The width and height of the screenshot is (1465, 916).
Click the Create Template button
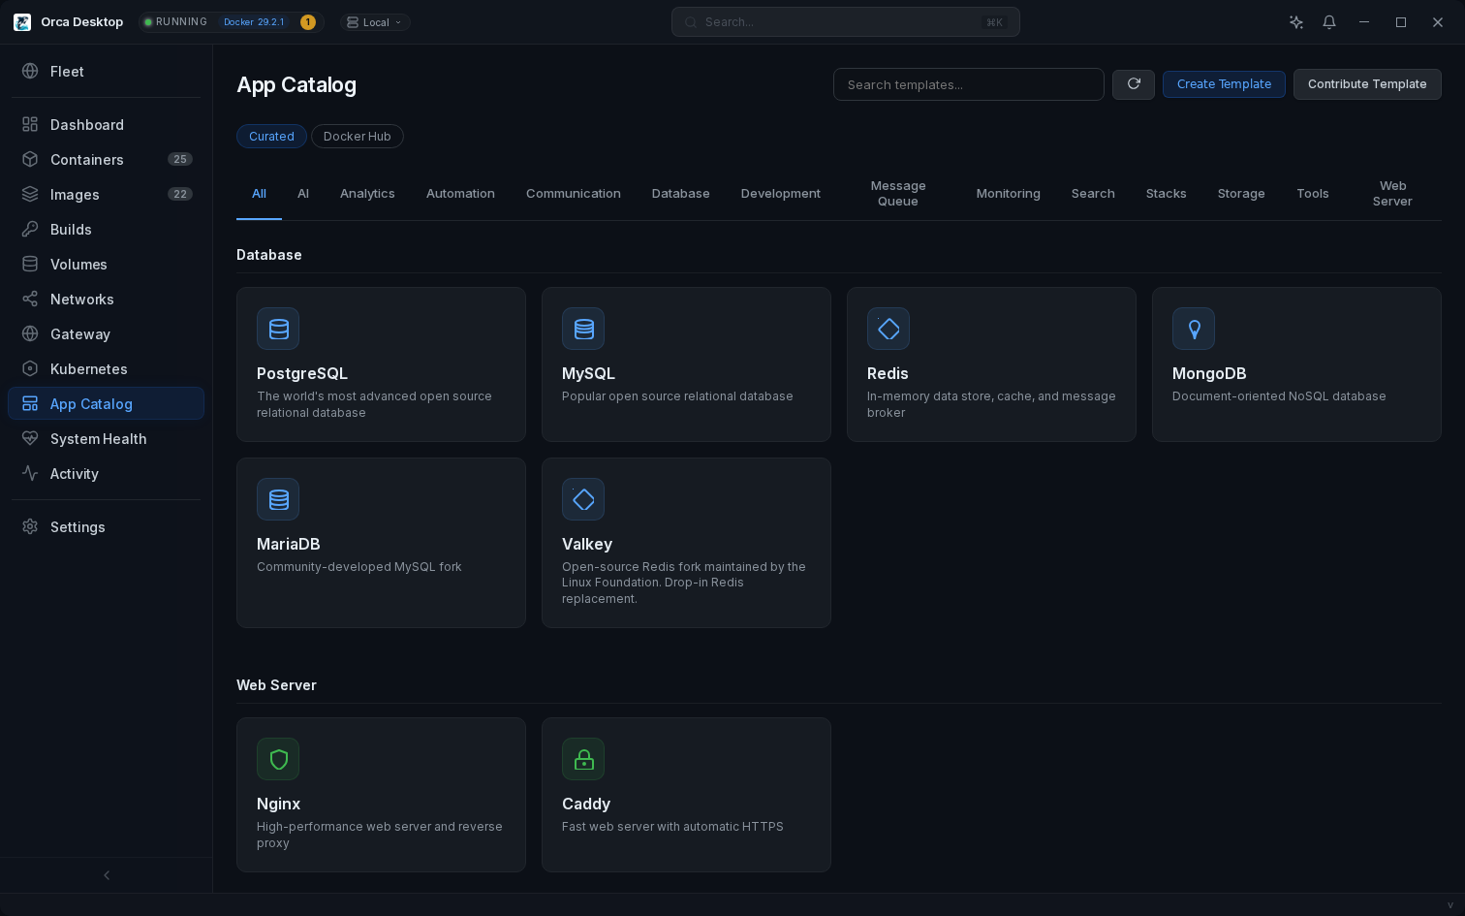[x=1224, y=84]
